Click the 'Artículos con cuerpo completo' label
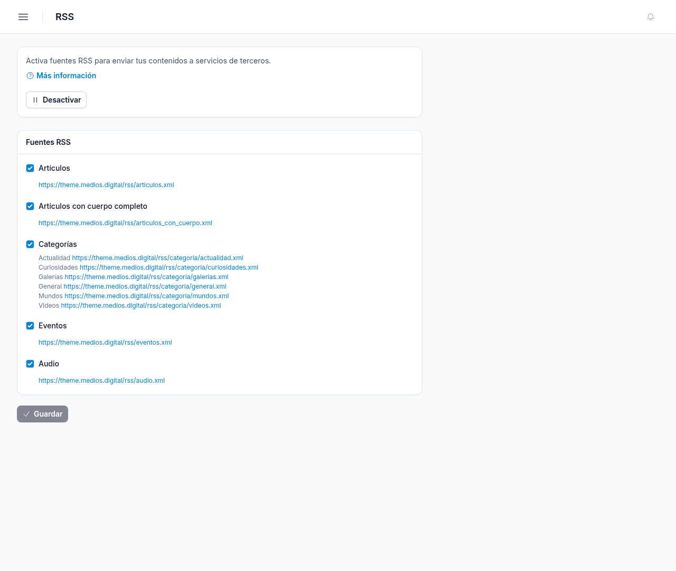676x571 pixels. [x=93, y=206]
